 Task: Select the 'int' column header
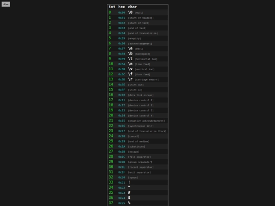[x=112, y=7]
